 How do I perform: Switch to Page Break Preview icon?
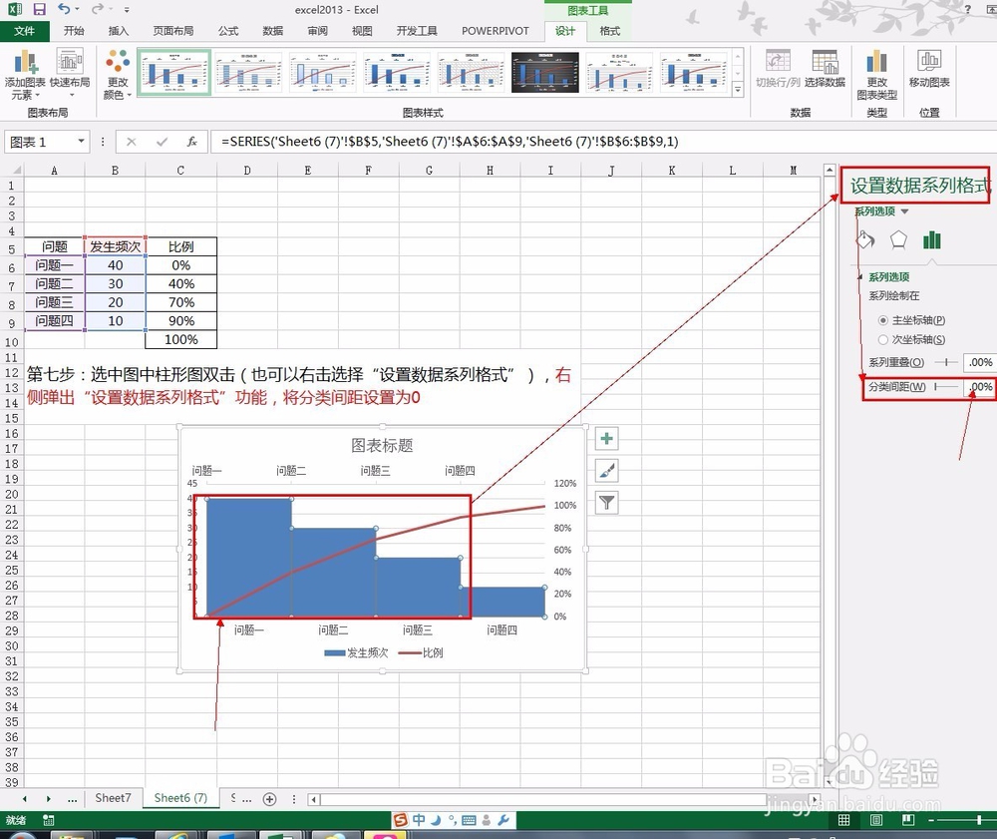(x=908, y=820)
